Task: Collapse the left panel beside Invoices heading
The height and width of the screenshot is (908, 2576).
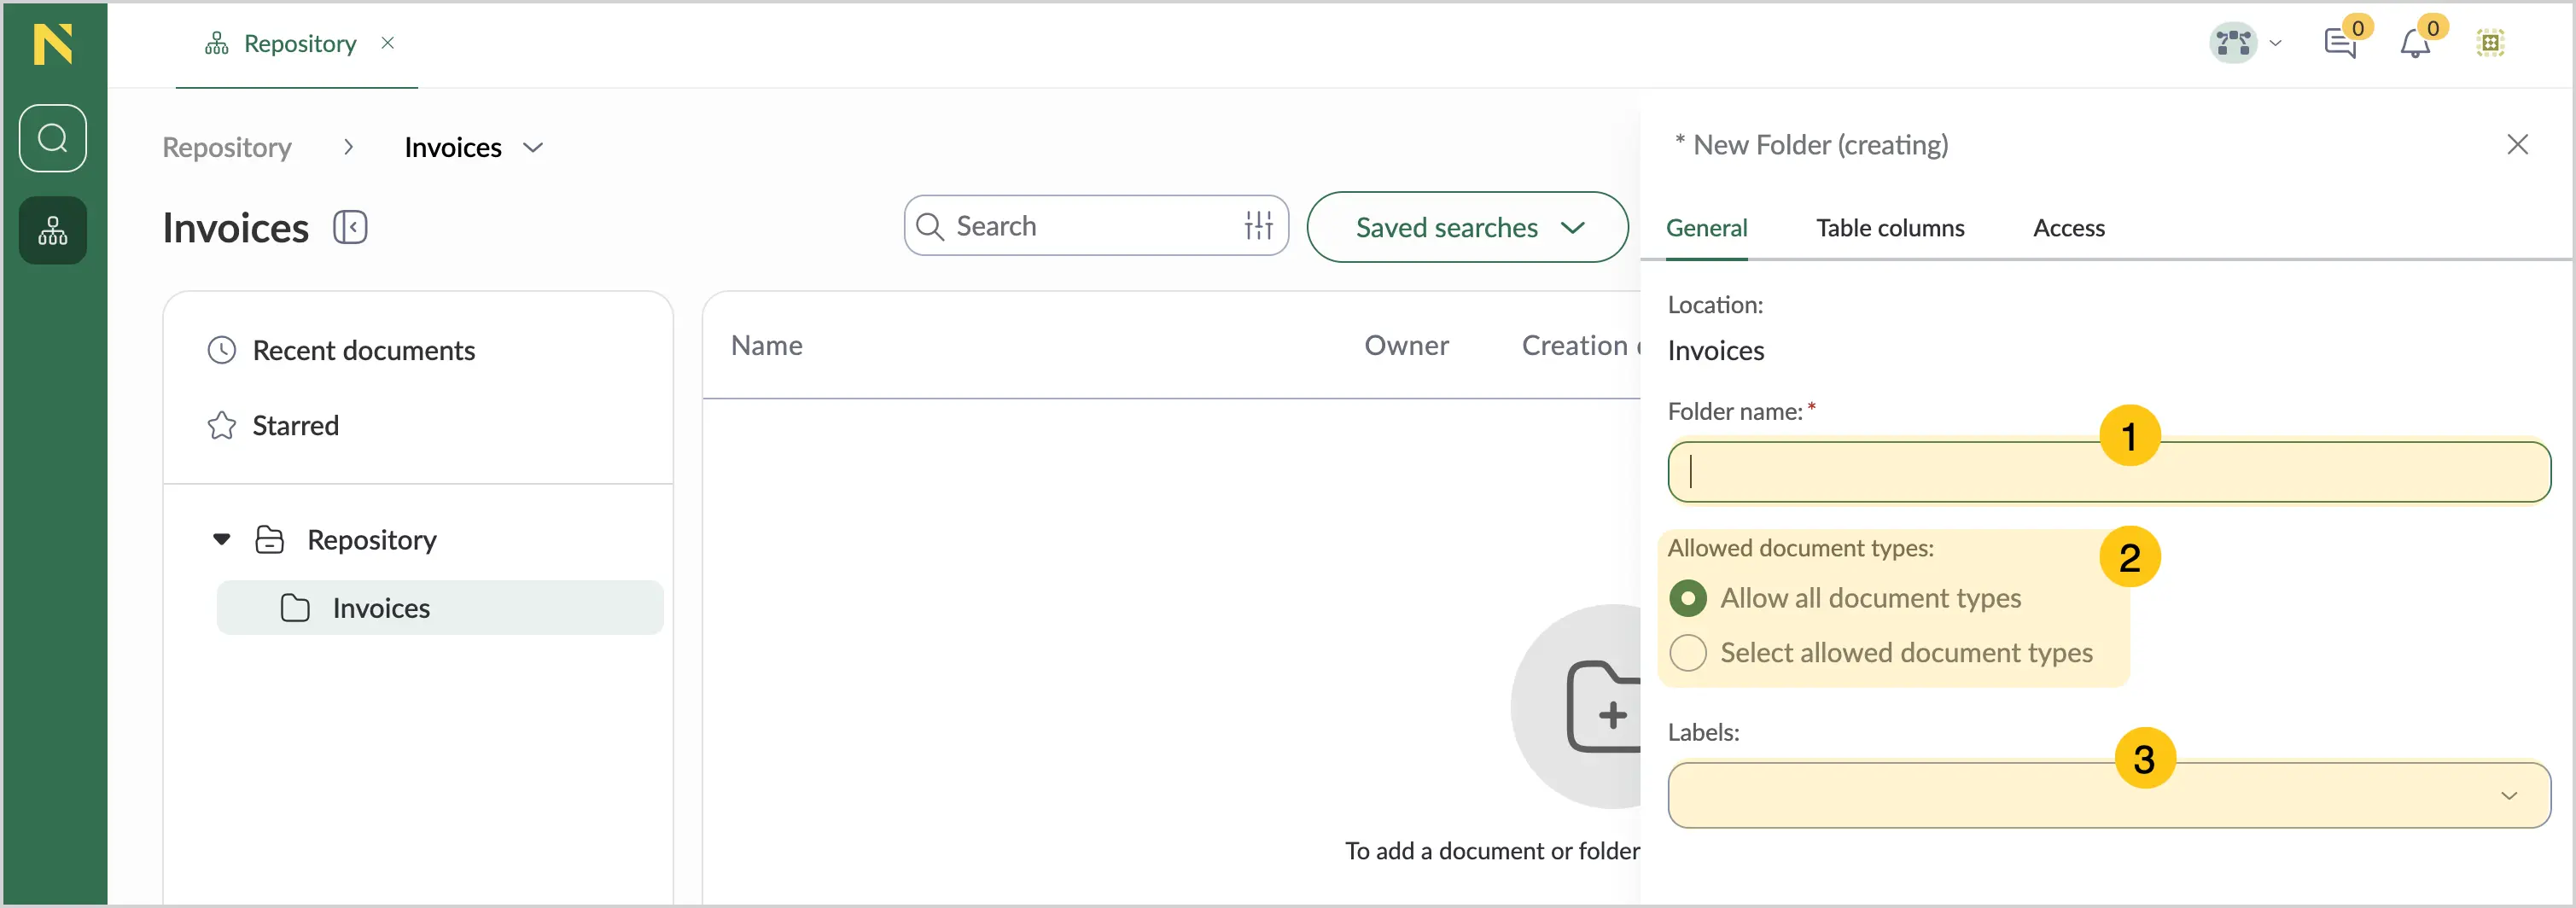Action: tap(350, 227)
